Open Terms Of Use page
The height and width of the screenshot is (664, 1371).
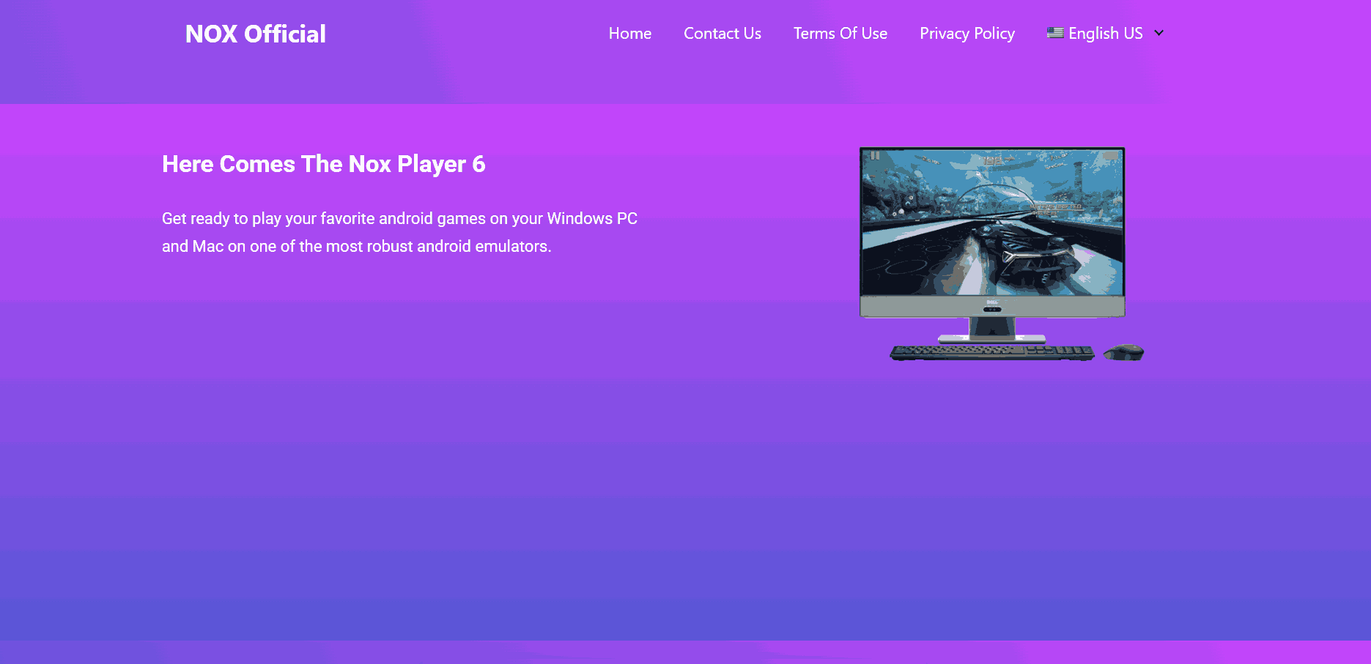(840, 34)
